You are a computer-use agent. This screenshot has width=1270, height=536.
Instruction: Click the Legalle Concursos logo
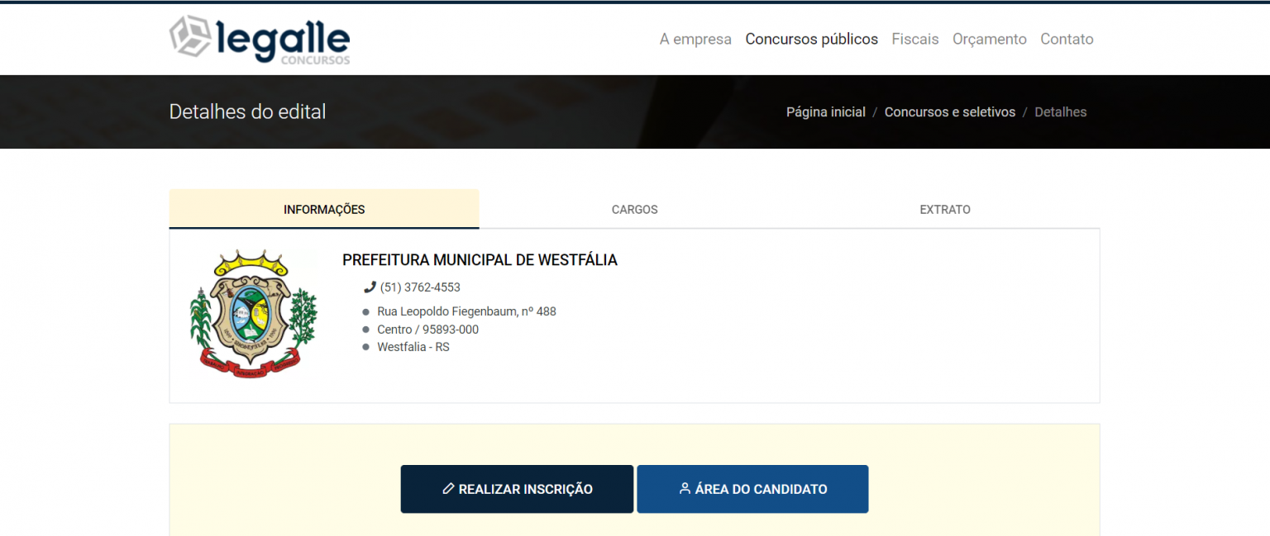(260, 40)
